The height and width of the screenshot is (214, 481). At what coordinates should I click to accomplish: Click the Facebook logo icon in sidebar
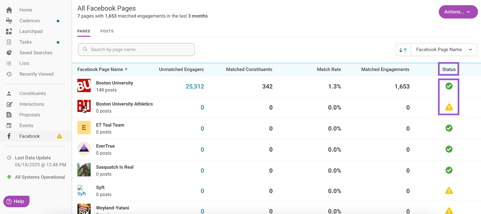(x=9, y=136)
